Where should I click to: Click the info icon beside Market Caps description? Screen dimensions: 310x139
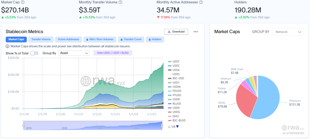(x=8, y=46)
